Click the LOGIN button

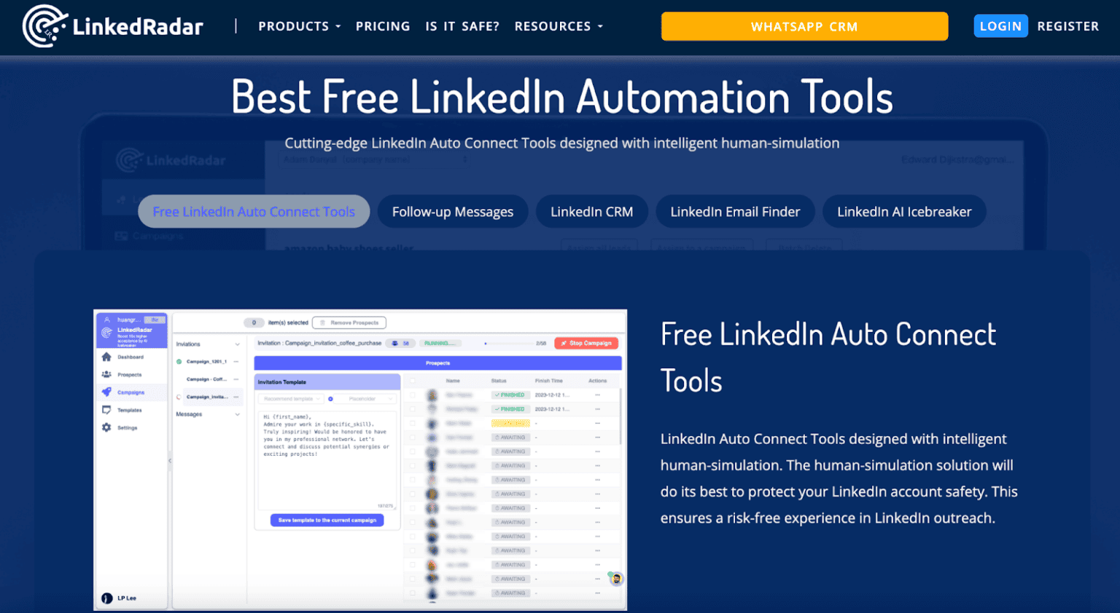click(x=1000, y=26)
